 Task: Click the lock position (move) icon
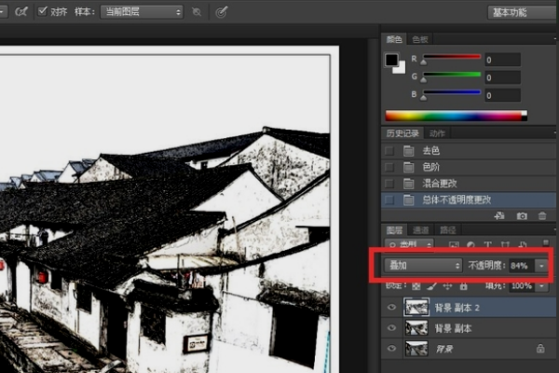coord(449,286)
